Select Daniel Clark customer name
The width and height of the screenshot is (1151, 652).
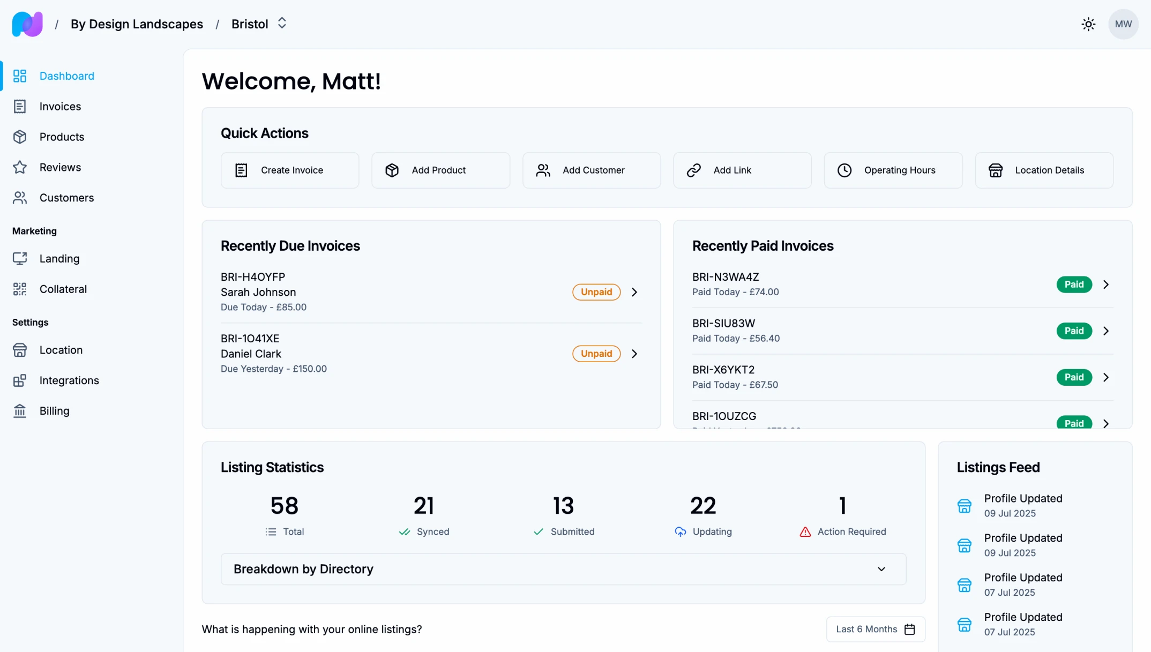pos(251,354)
